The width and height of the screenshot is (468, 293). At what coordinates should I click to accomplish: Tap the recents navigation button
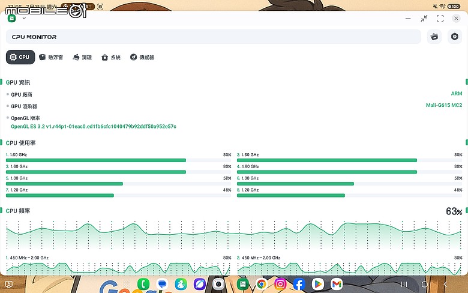click(x=404, y=285)
